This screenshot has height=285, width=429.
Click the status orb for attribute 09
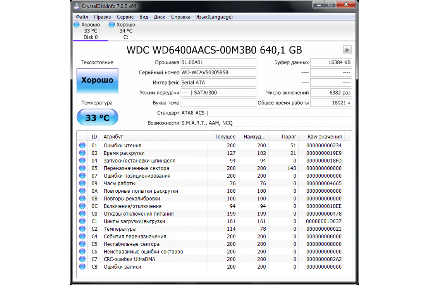point(83,183)
